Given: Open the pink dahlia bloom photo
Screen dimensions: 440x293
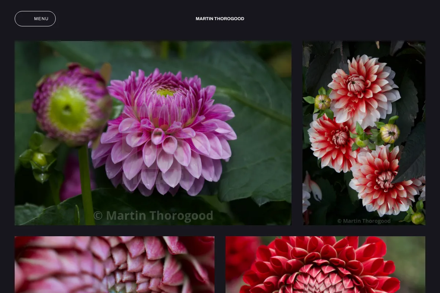Looking at the screenshot, I should 153,133.
